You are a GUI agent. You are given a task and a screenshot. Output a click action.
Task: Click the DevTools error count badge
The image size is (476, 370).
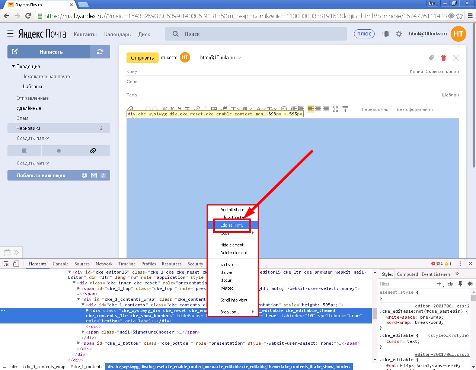[437, 264]
